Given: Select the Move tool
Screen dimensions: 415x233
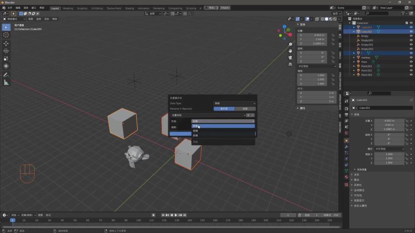Looking at the screenshot, I should (6, 43).
